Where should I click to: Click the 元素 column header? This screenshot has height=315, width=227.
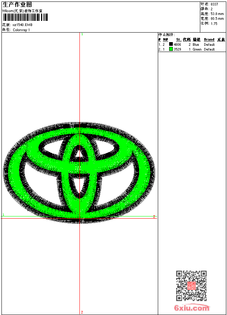click(221, 40)
